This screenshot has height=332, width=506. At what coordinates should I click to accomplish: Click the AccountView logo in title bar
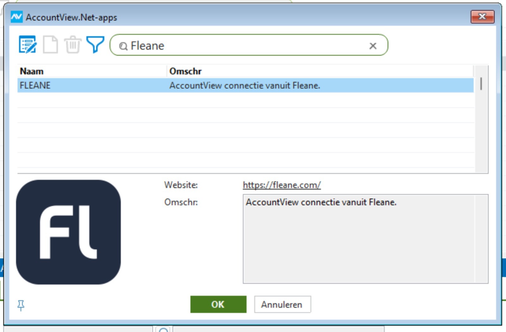tap(16, 17)
